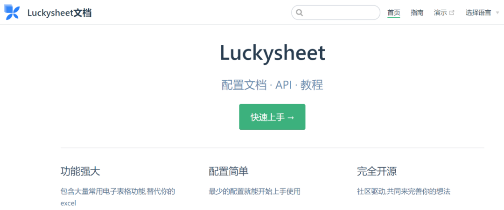Screen dimensions: 504x210
Task: Click the word excel under 功能强大
Action: [x=68, y=203]
